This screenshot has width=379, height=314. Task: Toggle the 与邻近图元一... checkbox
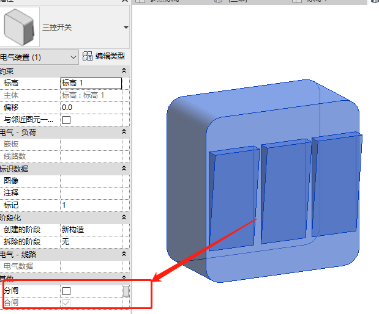67,120
